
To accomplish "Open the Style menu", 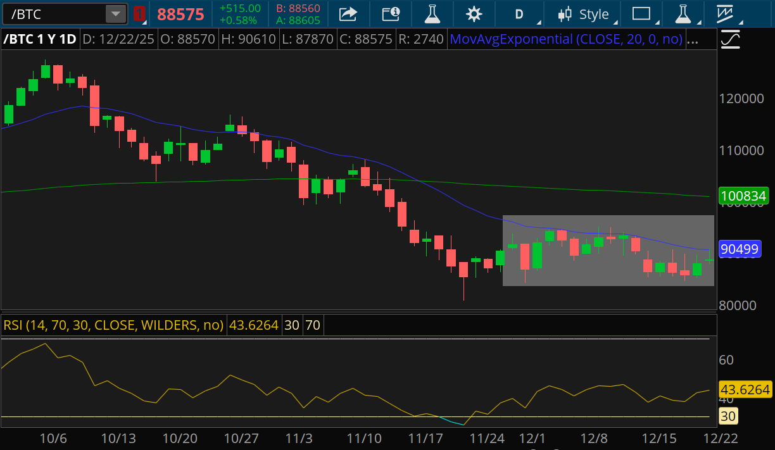I will click(585, 14).
